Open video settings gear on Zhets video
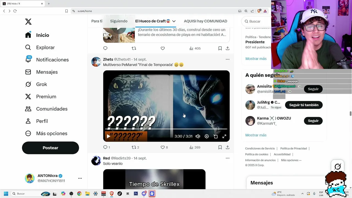This screenshot has height=198, width=352. [x=207, y=136]
